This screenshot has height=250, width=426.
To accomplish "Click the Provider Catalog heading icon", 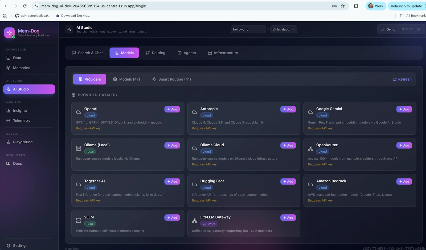I will point(74,95).
